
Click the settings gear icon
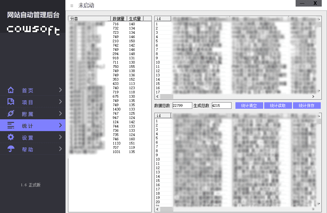(x=11, y=137)
